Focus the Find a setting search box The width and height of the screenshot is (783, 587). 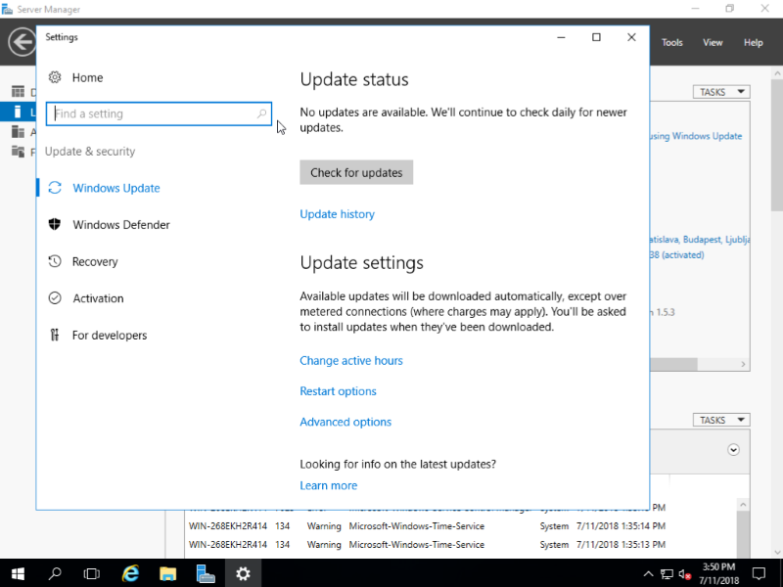click(159, 113)
